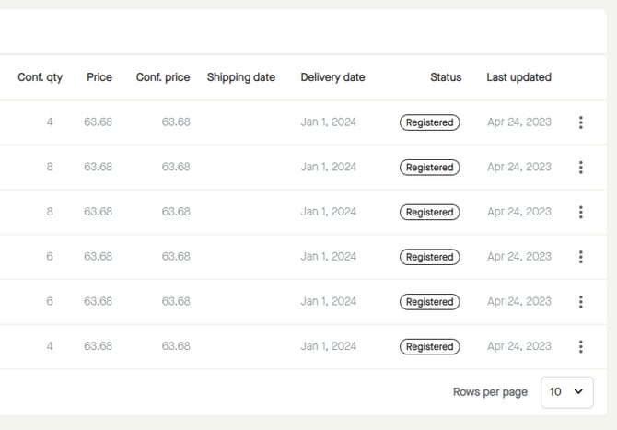Sort by the Price column header
Image resolution: width=617 pixels, height=430 pixels.
[x=99, y=77]
